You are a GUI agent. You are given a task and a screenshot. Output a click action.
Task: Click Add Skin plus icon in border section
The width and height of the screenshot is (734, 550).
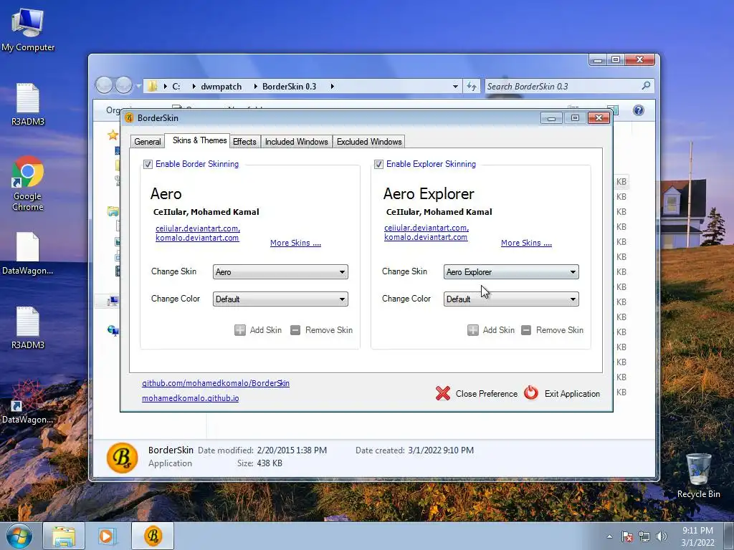tap(239, 330)
